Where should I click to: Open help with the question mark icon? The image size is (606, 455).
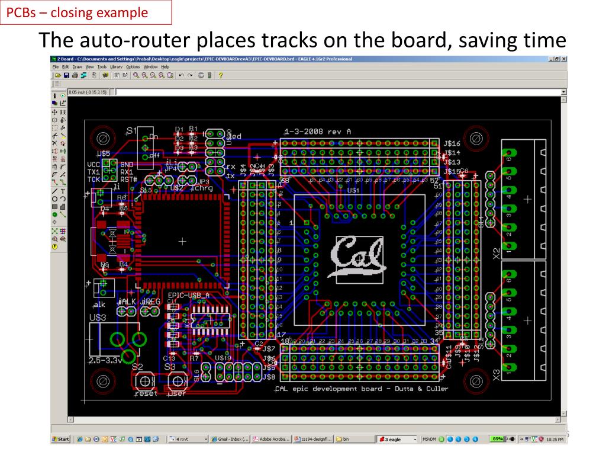click(x=220, y=75)
